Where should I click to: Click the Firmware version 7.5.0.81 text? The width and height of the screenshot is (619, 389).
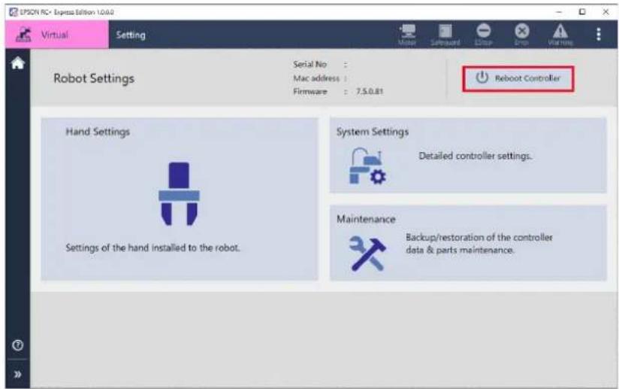click(x=370, y=91)
